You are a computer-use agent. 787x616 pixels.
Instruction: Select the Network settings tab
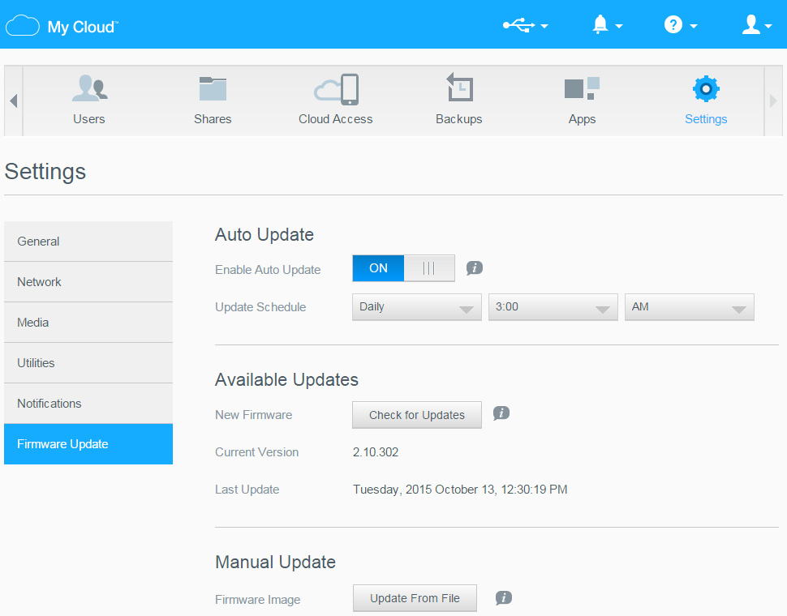(88, 282)
